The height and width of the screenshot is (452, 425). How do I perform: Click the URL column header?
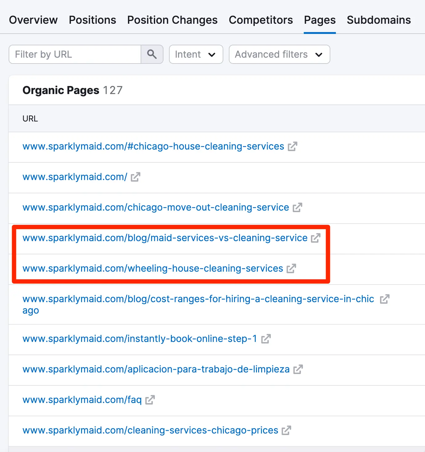[x=30, y=119]
